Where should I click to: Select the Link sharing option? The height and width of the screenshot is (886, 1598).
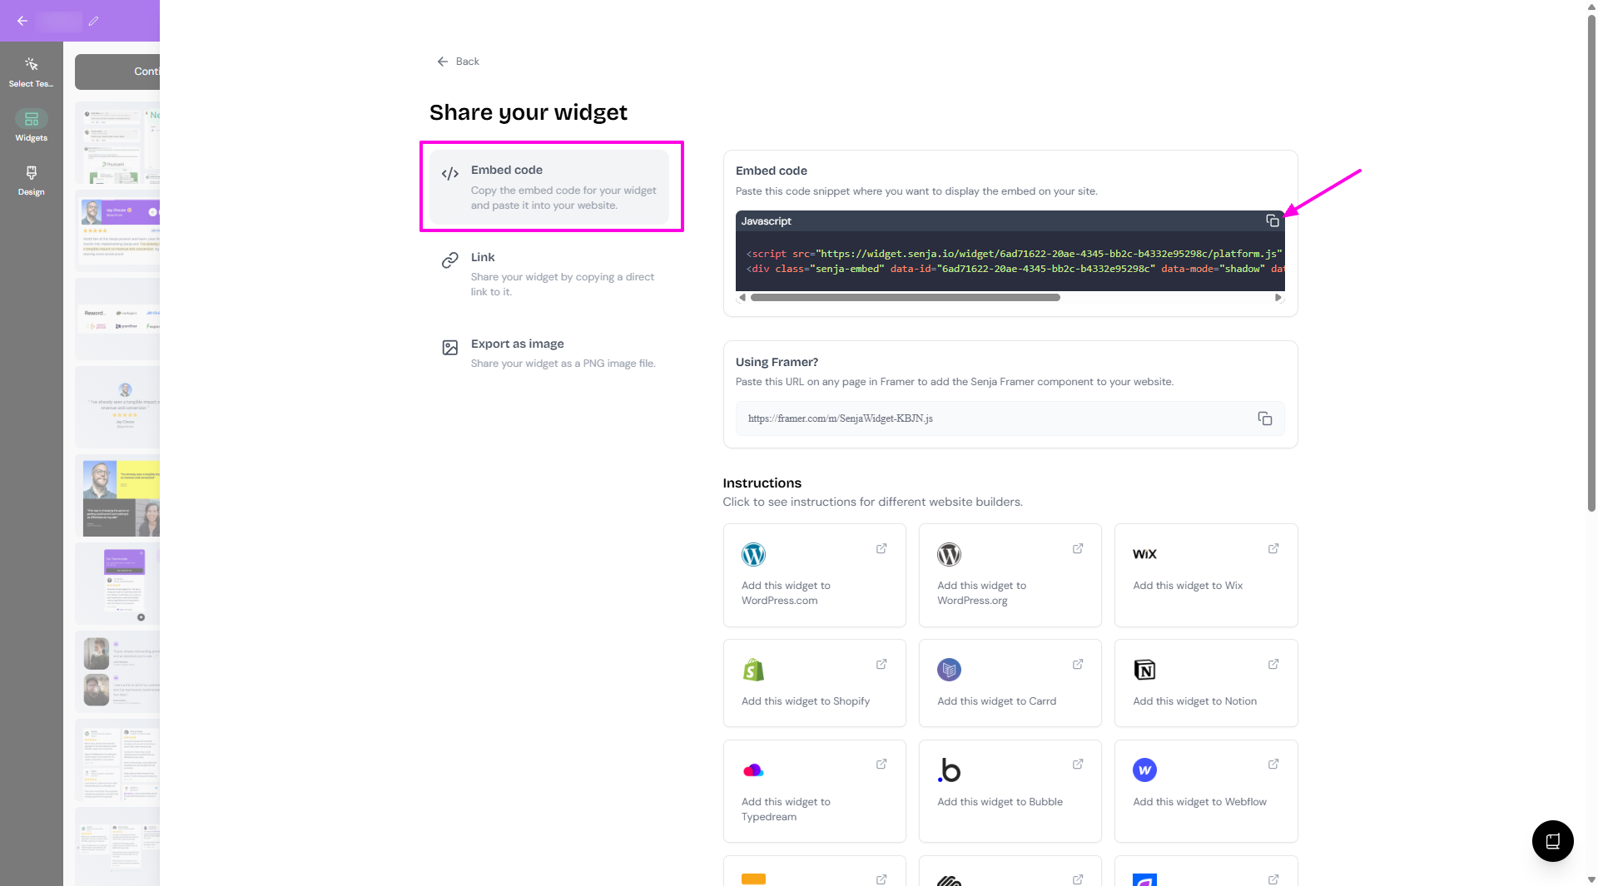(x=550, y=274)
